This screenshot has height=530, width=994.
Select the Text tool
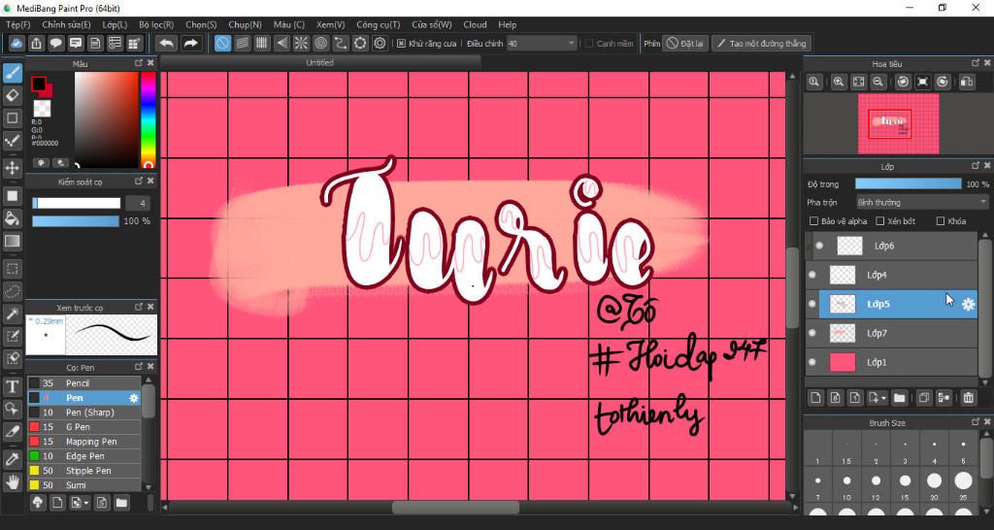(x=12, y=386)
